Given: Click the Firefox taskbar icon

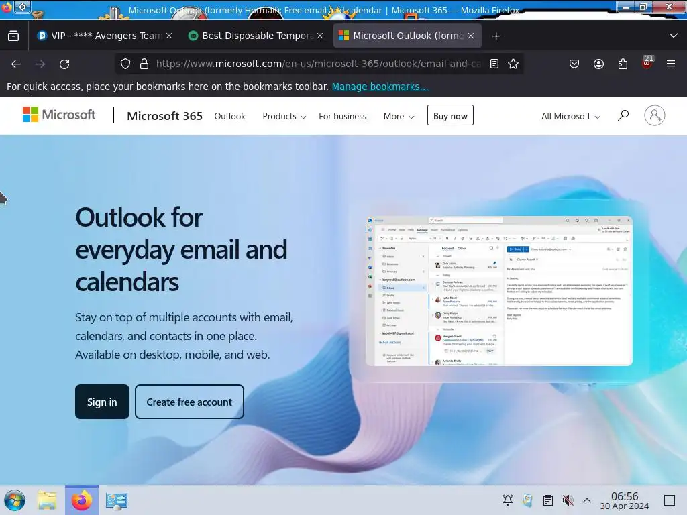Looking at the screenshot, I should (82, 500).
